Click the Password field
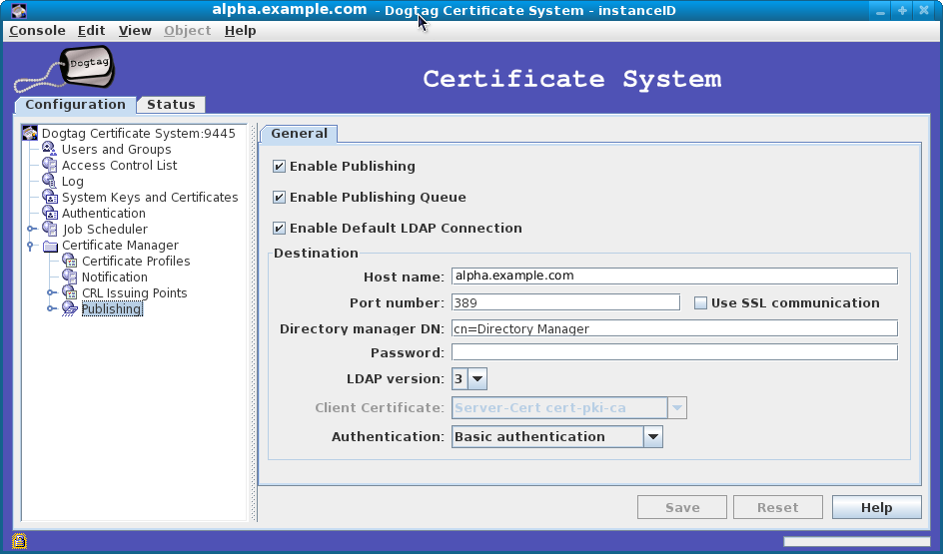943x554 pixels. pyautogui.click(x=674, y=352)
